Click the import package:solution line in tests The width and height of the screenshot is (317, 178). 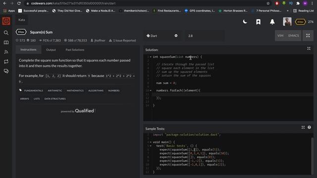187,134
